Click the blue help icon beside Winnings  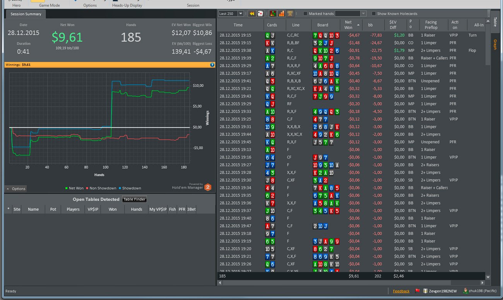pyautogui.click(x=212, y=65)
